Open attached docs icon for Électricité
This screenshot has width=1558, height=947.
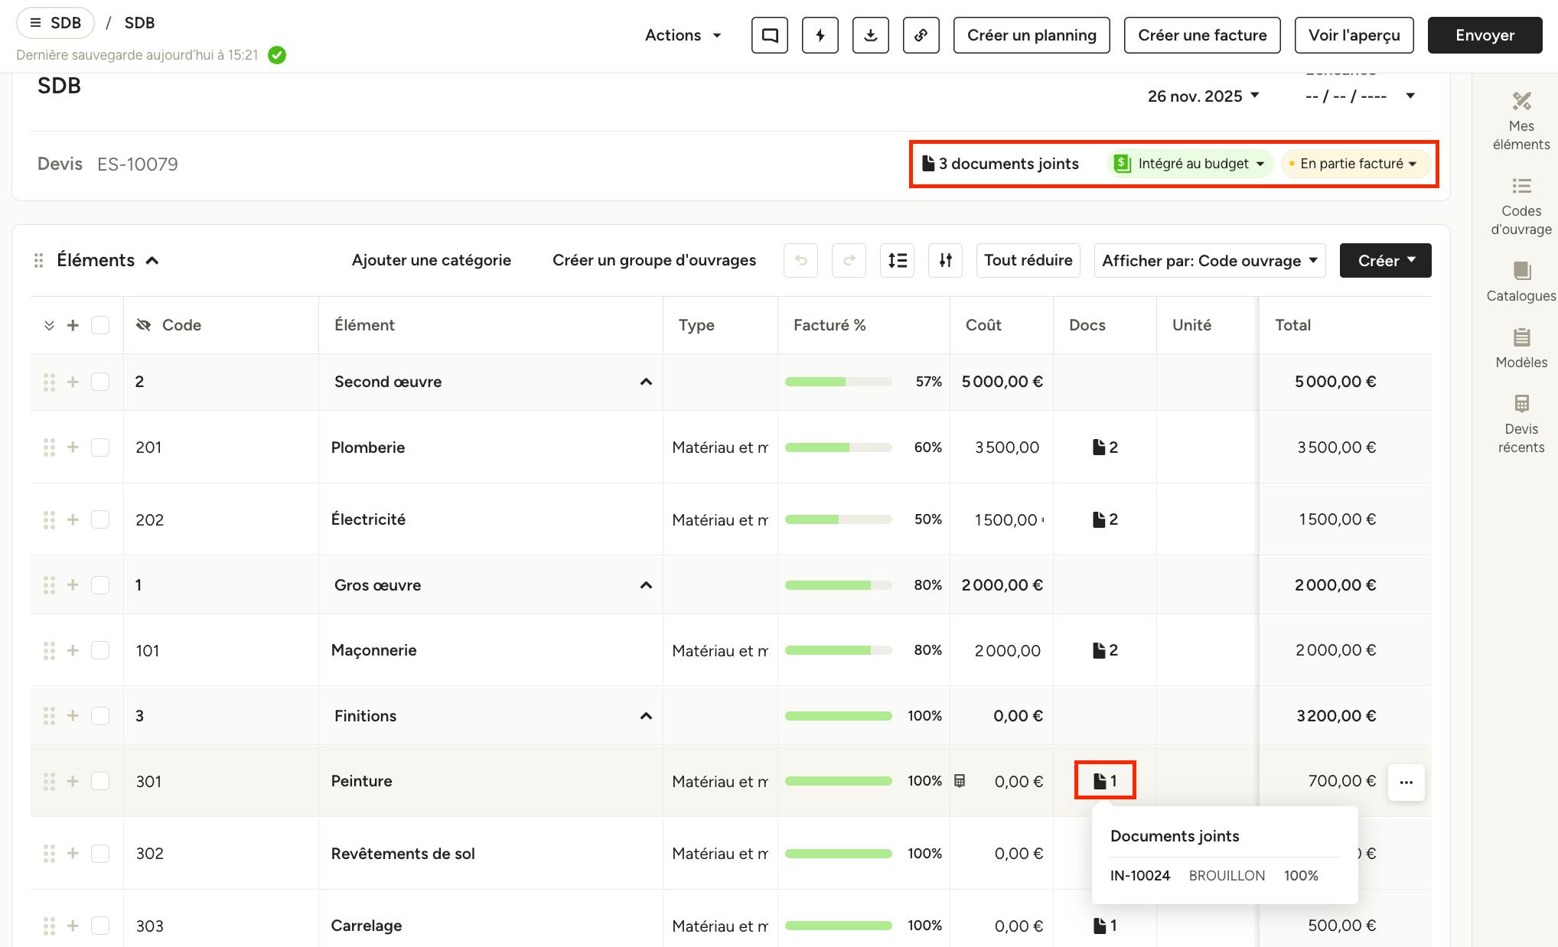1105,519
